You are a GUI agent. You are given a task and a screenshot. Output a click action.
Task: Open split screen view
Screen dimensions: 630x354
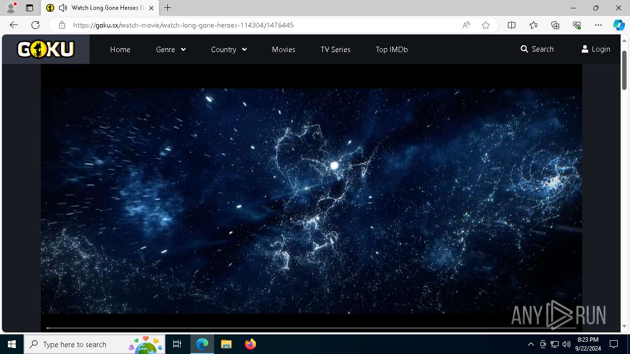coord(511,25)
